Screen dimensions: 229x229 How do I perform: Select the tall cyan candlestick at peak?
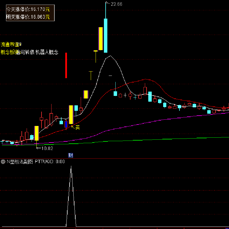106,35
